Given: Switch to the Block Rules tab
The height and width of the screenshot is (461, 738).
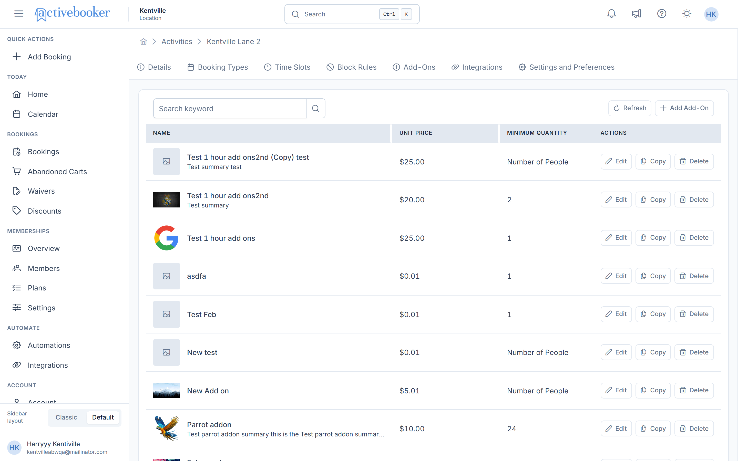Looking at the screenshot, I should click(x=351, y=67).
